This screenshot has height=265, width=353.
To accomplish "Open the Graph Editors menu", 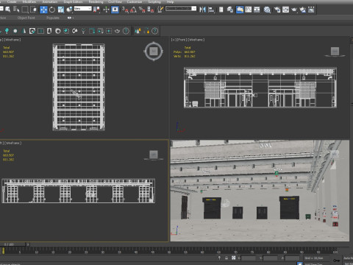I will pyautogui.click(x=73, y=1).
